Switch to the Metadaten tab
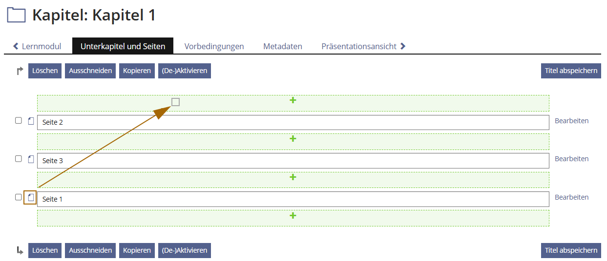This screenshot has width=607, height=261. [283, 46]
